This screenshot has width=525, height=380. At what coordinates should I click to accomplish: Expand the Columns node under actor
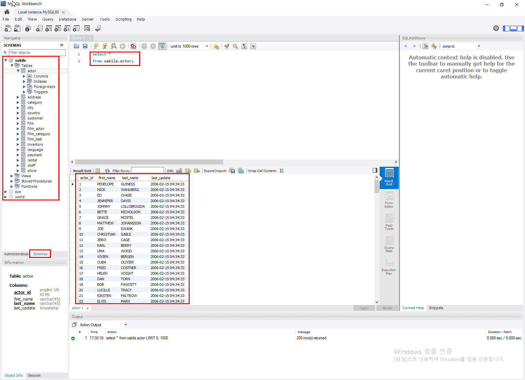[x=24, y=76]
